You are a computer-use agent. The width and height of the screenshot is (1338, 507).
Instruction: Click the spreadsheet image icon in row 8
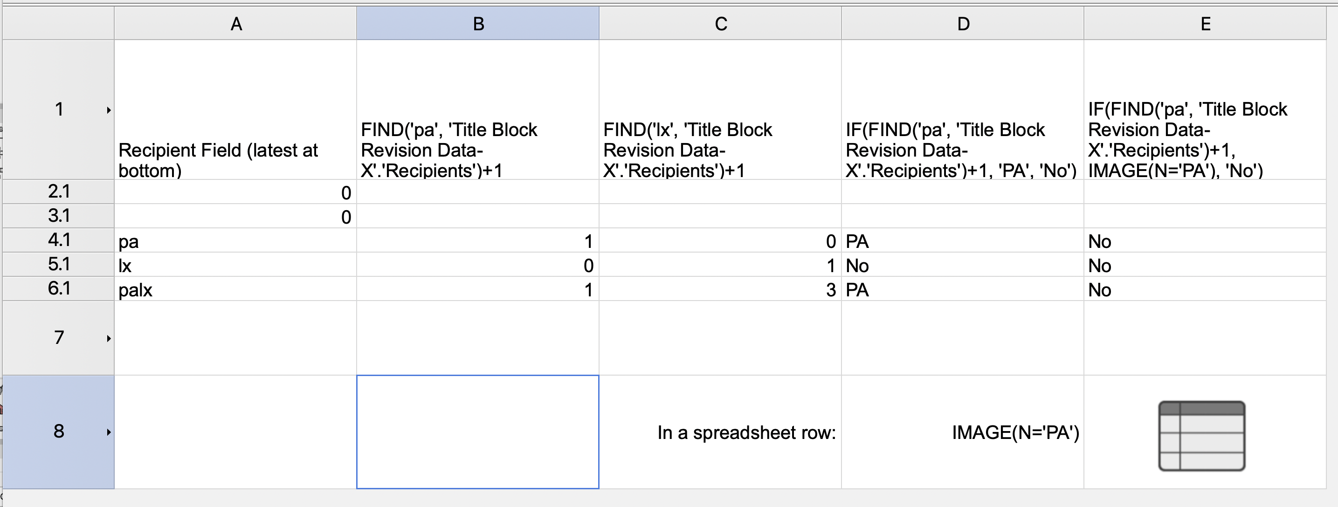pos(1201,435)
